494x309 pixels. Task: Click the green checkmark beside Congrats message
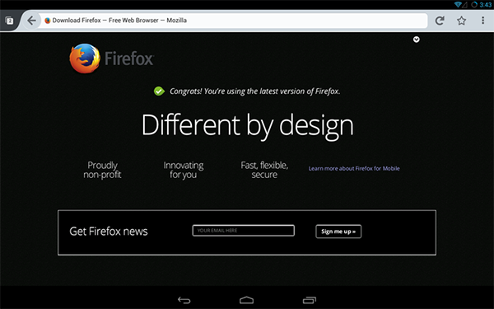coord(159,91)
